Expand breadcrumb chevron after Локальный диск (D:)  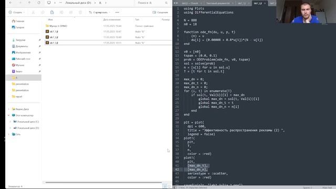point(95,3)
